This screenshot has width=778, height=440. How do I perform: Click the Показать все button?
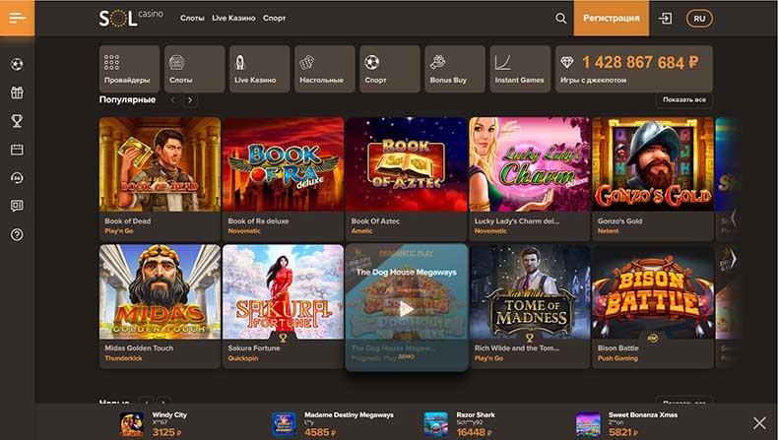tap(683, 99)
